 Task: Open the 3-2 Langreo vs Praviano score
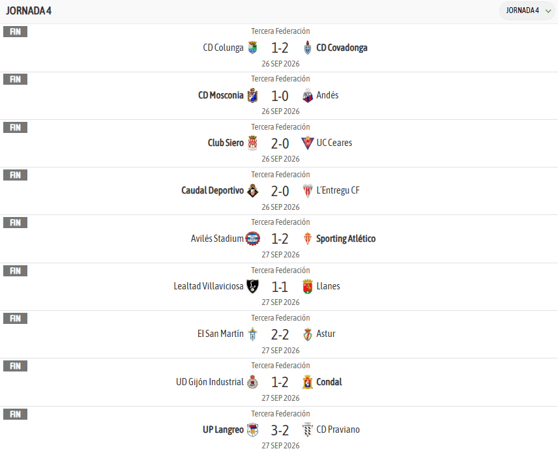coord(280,430)
